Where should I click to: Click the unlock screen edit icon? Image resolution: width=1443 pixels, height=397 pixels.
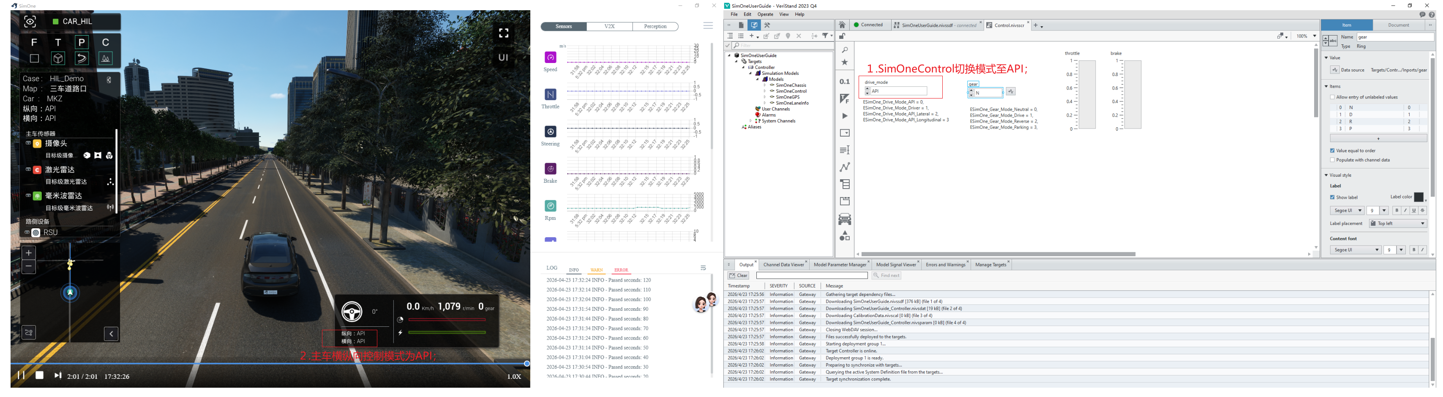click(x=842, y=36)
